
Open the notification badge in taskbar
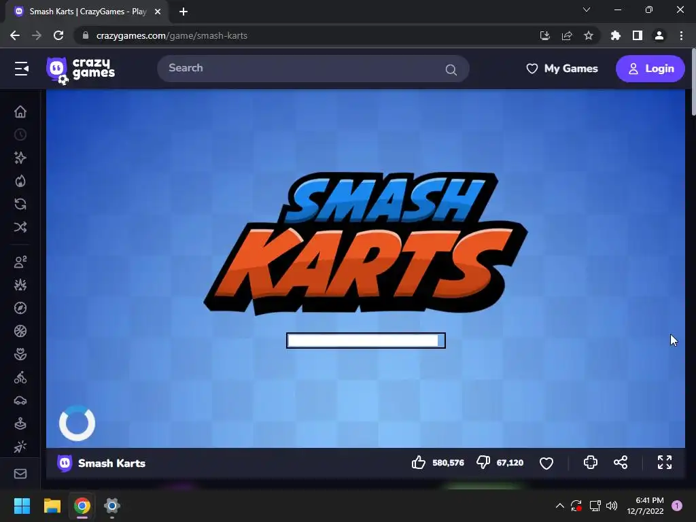click(677, 506)
